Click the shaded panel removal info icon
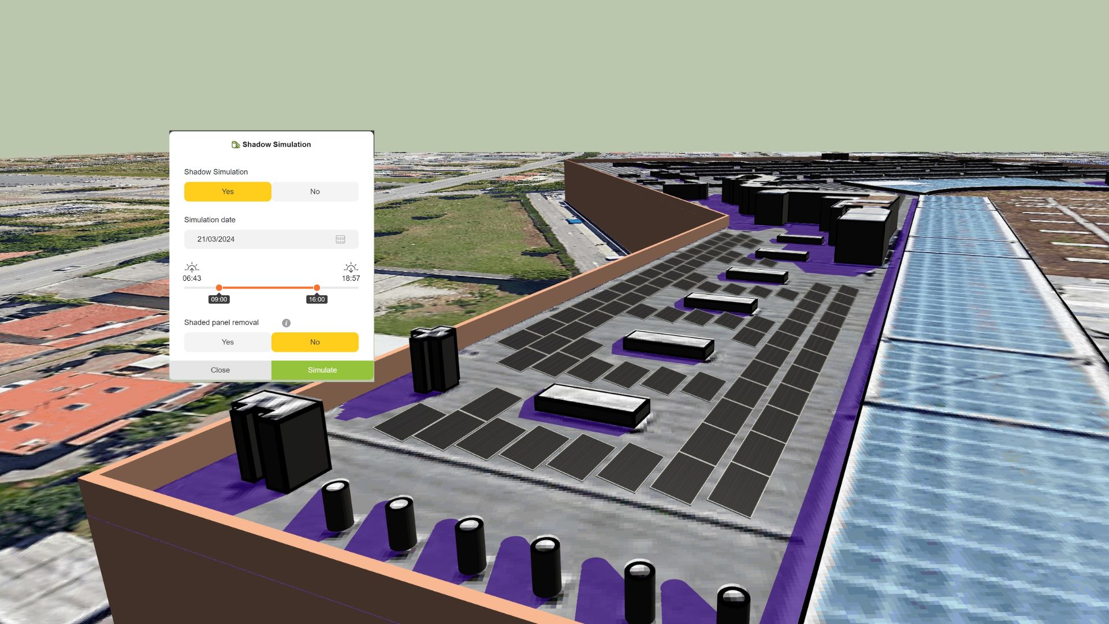Image resolution: width=1109 pixels, height=624 pixels. (x=286, y=323)
